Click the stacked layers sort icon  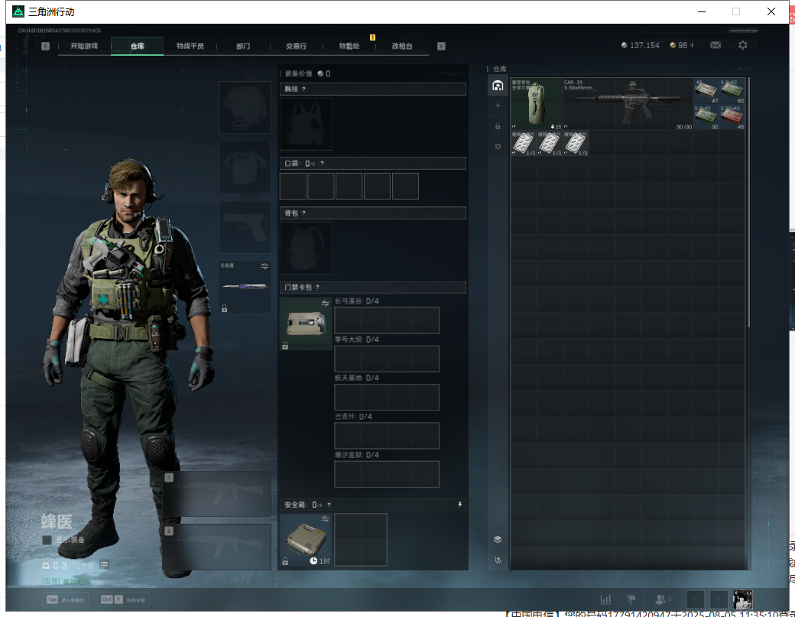coord(498,540)
